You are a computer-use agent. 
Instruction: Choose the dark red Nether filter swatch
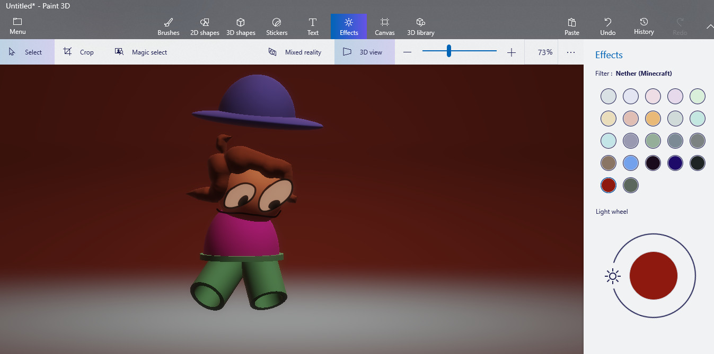tap(609, 185)
